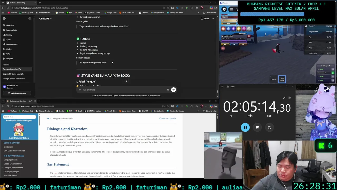Click Invite team members button
337x190 pixels.
click(17, 93)
